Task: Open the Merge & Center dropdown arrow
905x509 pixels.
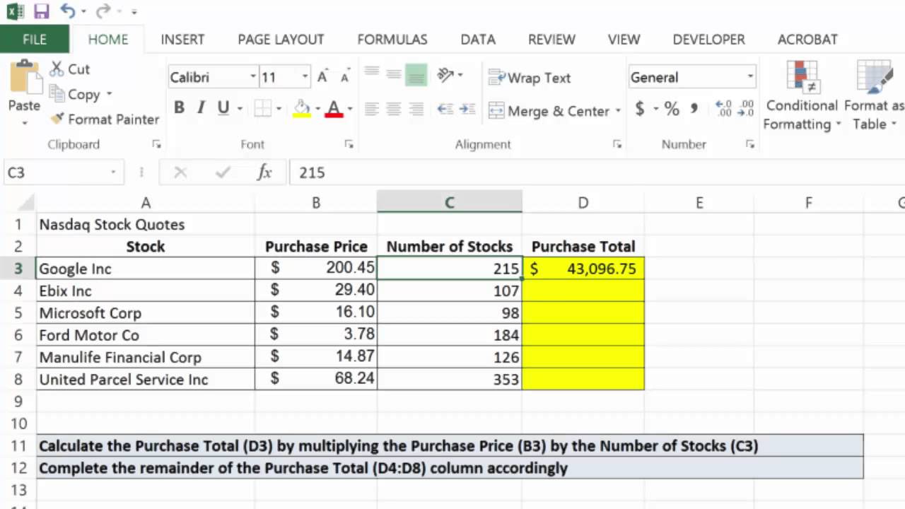Action: pyautogui.click(x=618, y=111)
